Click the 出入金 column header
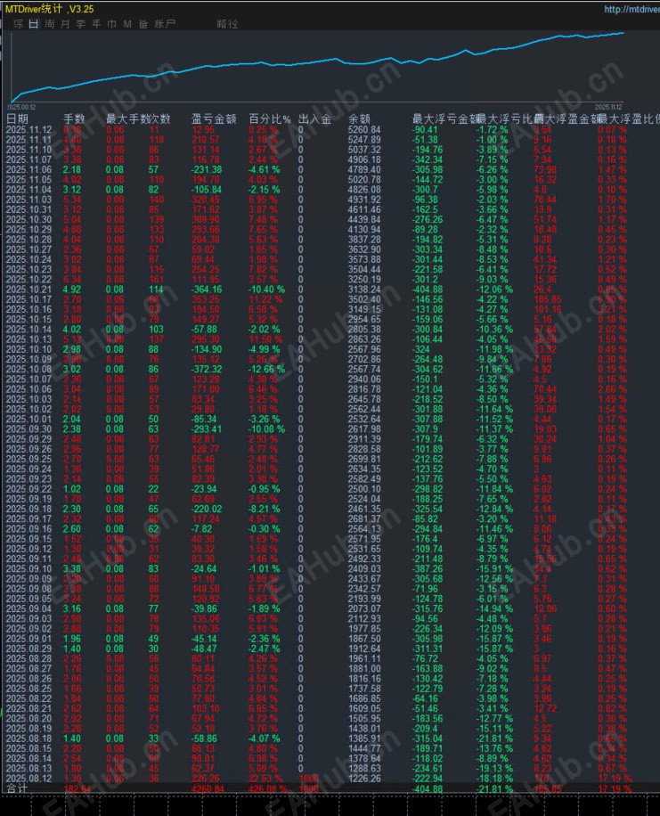Viewport: 660px width, 816px height. (x=315, y=118)
